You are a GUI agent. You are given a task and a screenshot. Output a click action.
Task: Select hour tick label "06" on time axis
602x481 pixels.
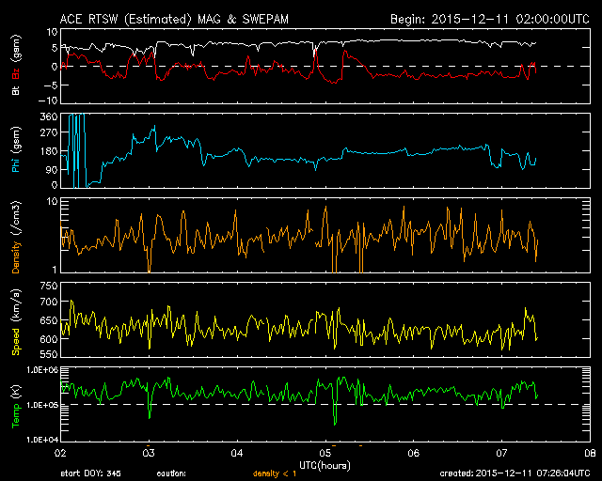tap(414, 453)
